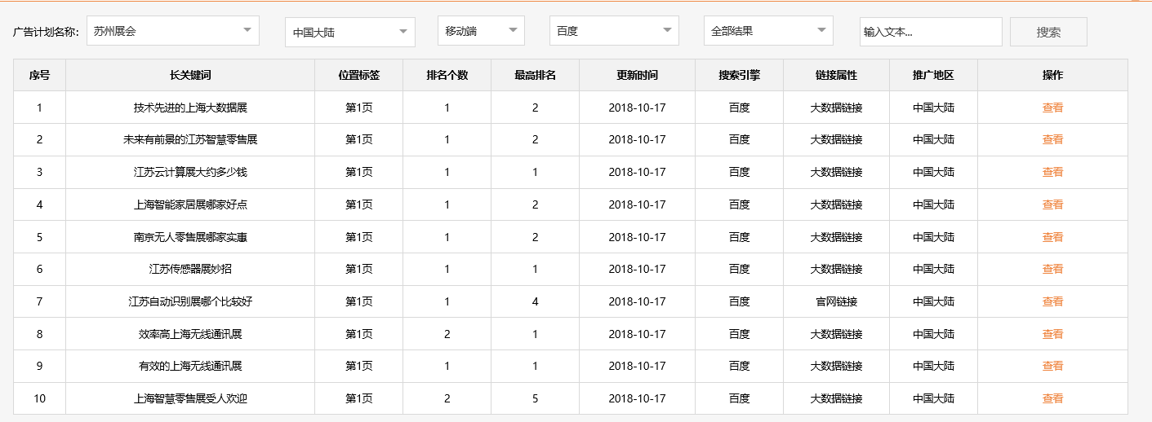This screenshot has width=1152, height=422.
Task: Click the 官网链接 cell in row 7
Action: coord(837,301)
